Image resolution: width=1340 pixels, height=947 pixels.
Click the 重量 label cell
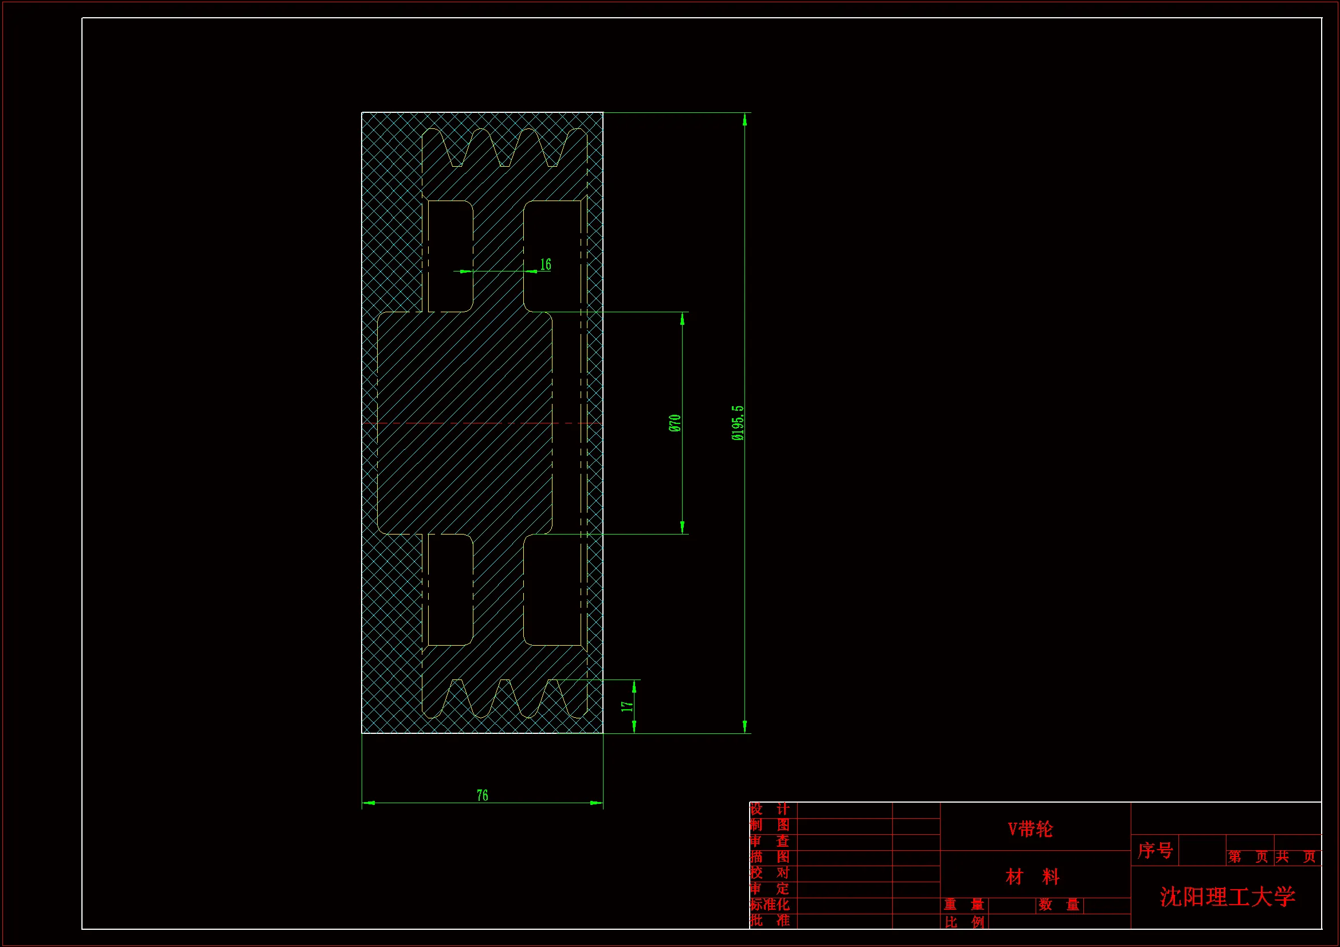(964, 905)
